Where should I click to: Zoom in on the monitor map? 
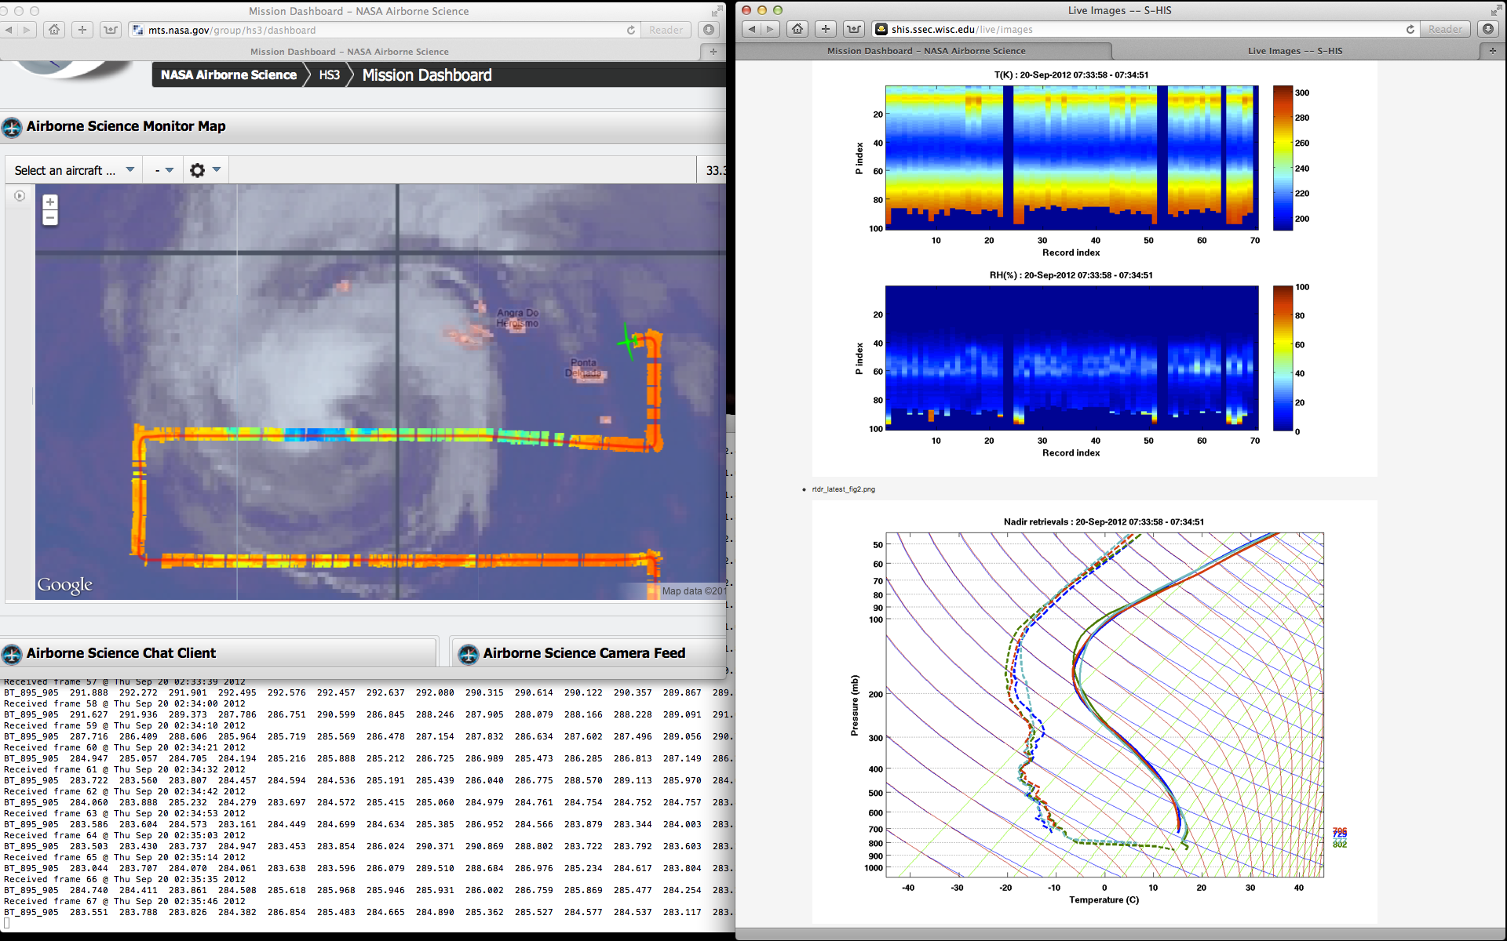[50, 202]
